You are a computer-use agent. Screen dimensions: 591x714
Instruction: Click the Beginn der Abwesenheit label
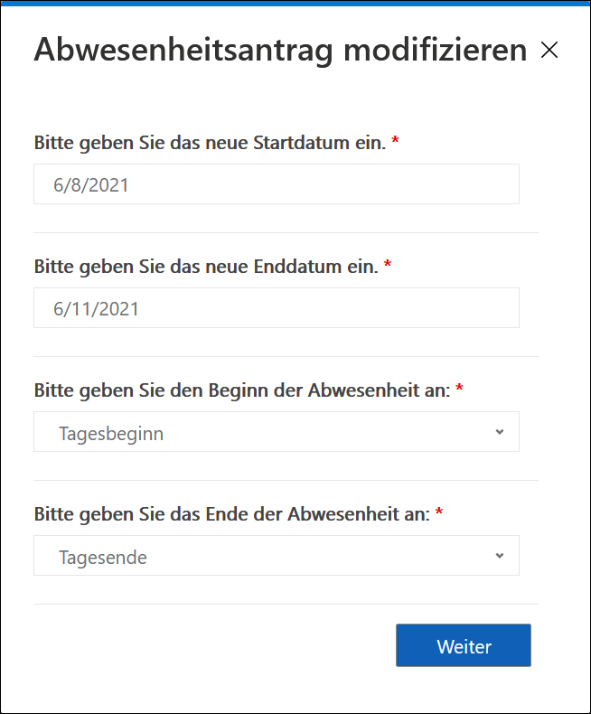tap(242, 390)
